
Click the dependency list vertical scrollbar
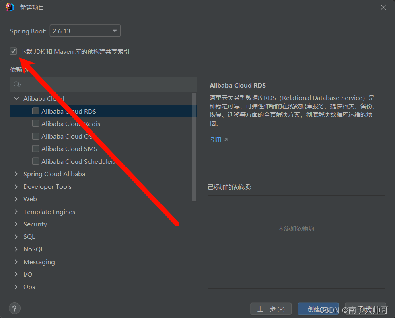click(194, 147)
